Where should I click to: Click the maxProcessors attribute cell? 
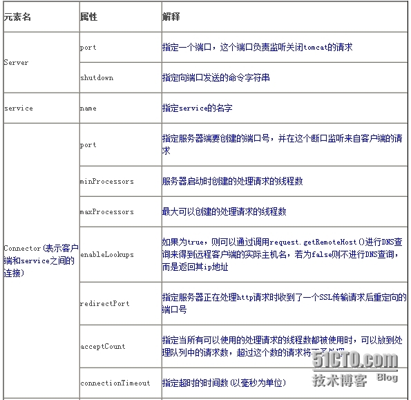121,211
